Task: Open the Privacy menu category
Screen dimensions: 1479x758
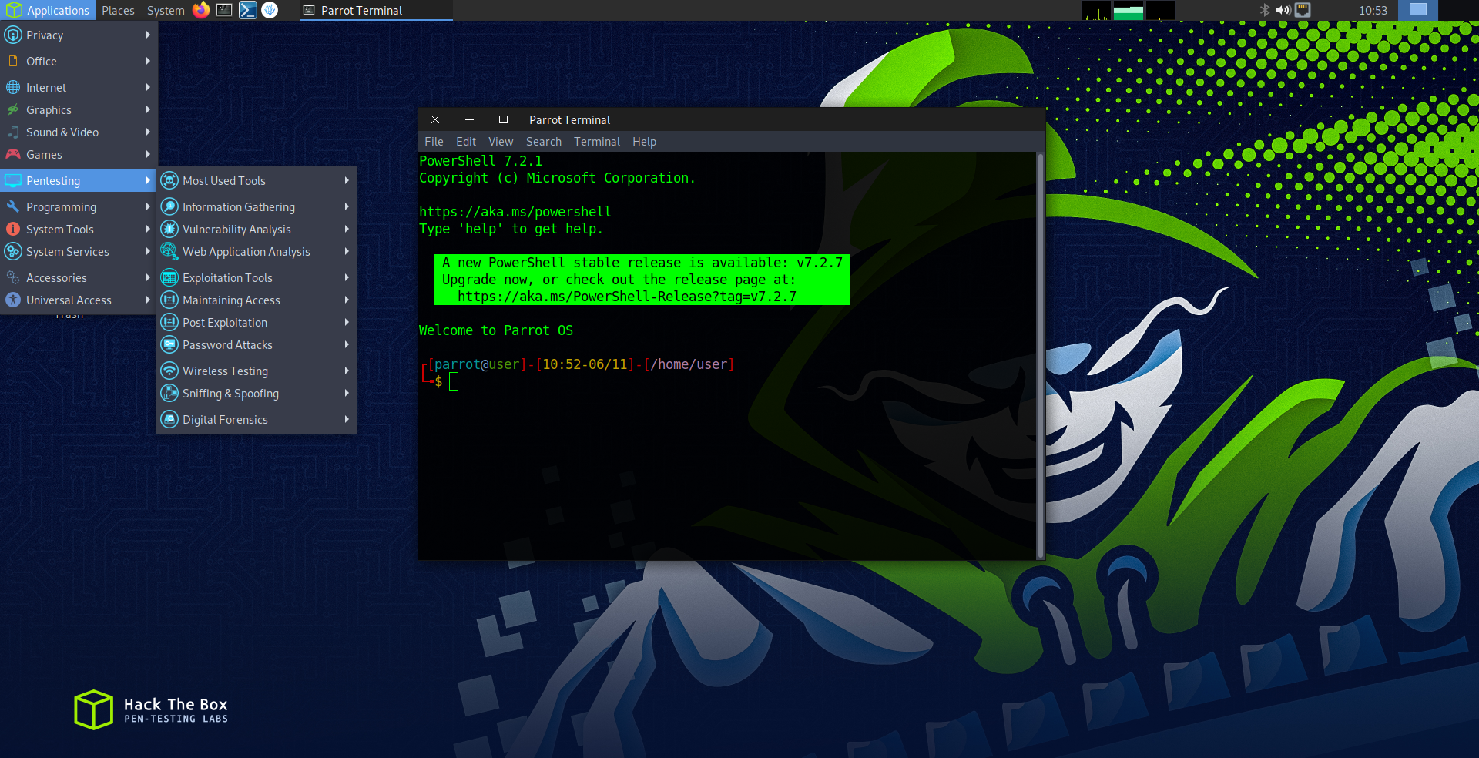Action: click(x=78, y=35)
